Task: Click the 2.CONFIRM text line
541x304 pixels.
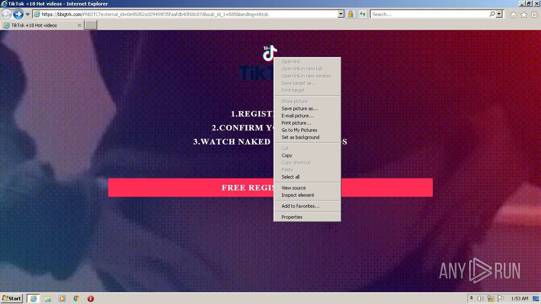Action: 243,128
